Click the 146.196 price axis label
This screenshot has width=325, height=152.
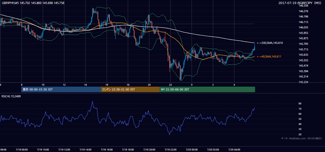point(303,17)
